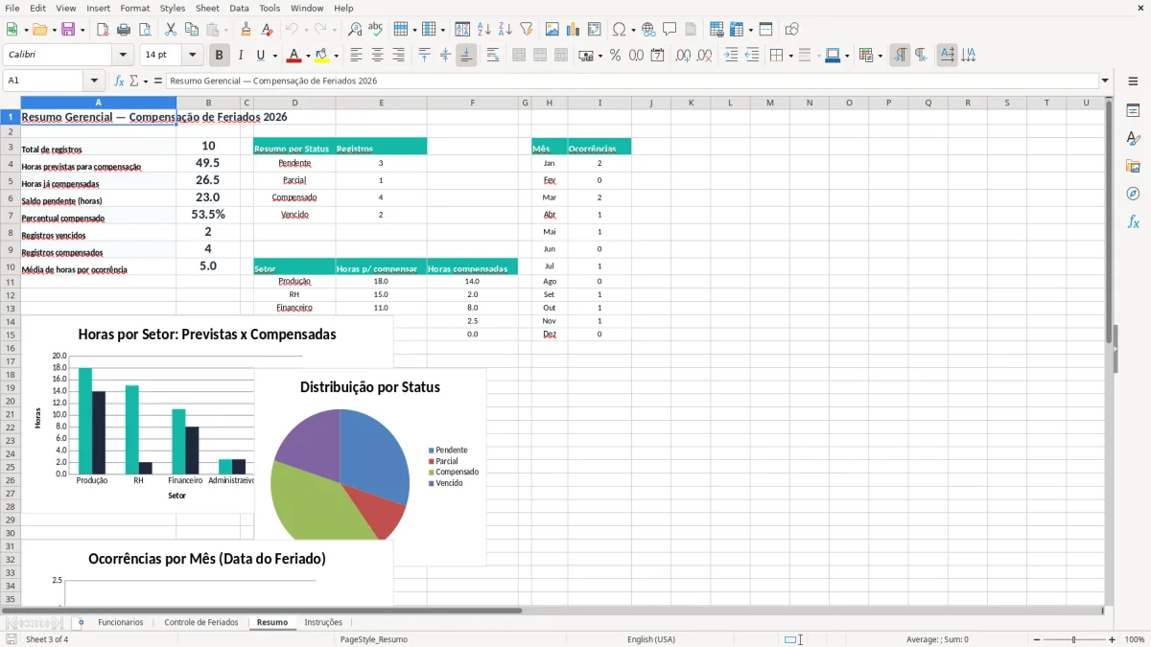The width and height of the screenshot is (1151, 647).
Task: Open sidebar Gallery panel
Action: click(1133, 167)
